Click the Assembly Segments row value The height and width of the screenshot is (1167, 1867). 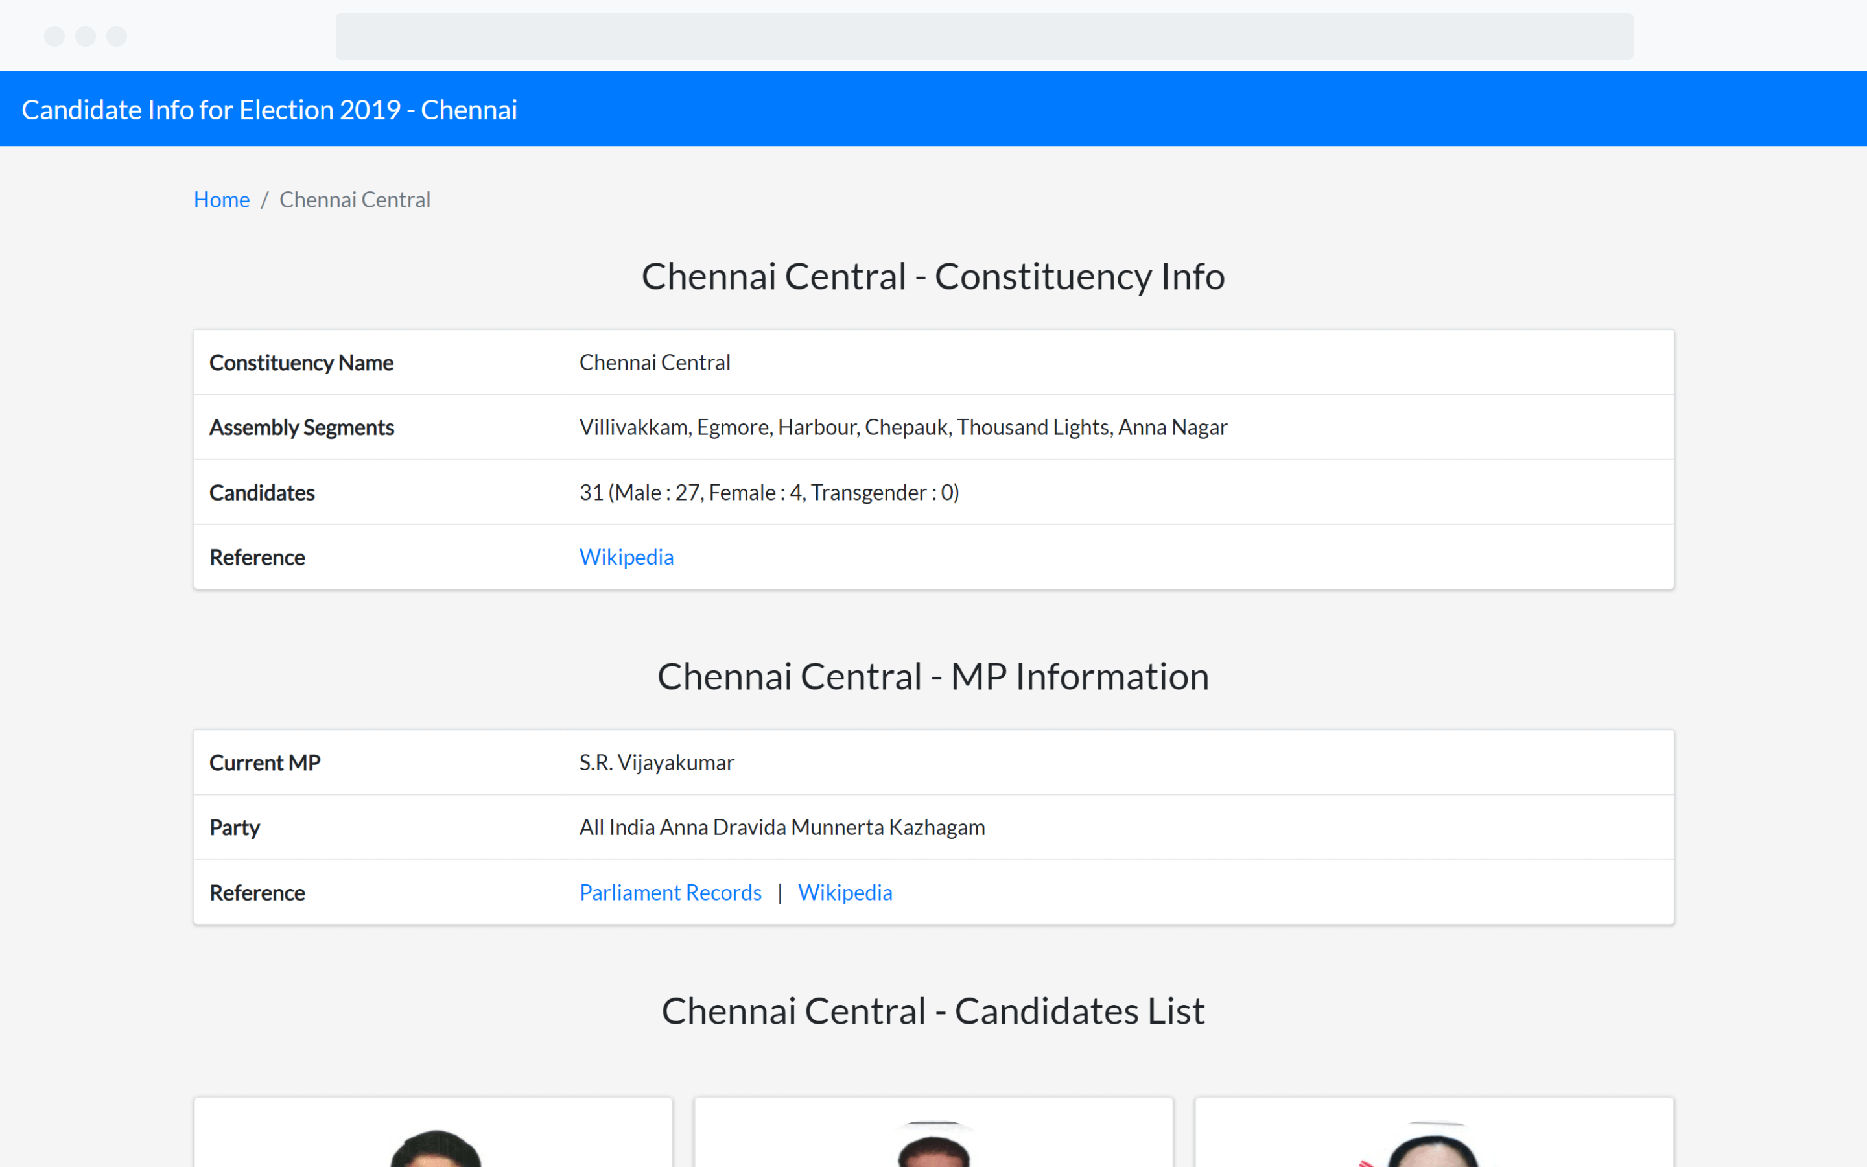point(902,427)
